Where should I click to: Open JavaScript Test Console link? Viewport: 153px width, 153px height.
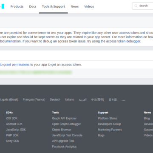coord(67,135)
